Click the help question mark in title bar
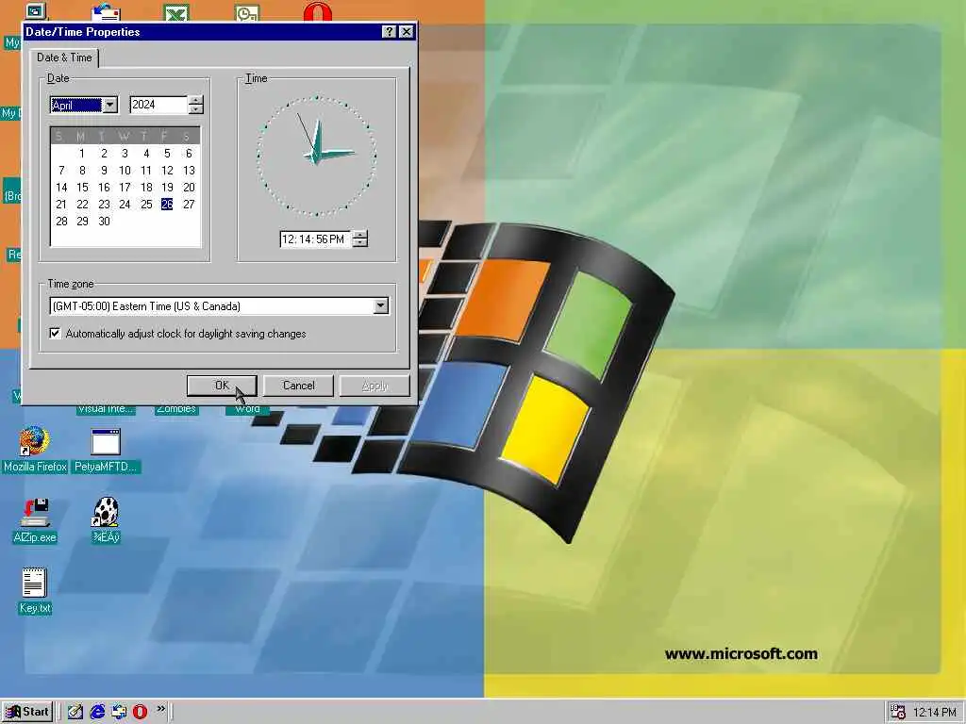This screenshot has width=966, height=724. point(389,32)
